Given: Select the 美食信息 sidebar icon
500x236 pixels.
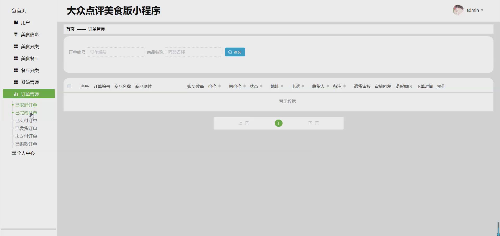Looking at the screenshot, I should [16, 34].
